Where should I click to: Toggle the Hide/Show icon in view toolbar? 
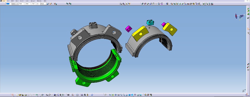click(138, 95)
